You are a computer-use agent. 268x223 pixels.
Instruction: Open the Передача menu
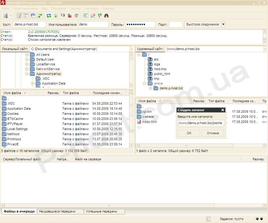point(58,8)
